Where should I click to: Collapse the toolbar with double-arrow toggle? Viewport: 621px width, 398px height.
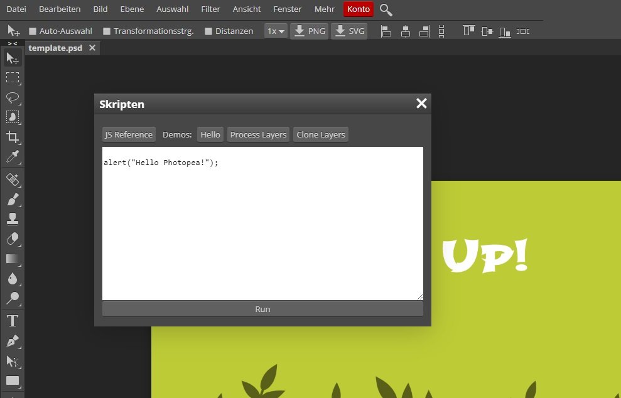(x=13, y=43)
